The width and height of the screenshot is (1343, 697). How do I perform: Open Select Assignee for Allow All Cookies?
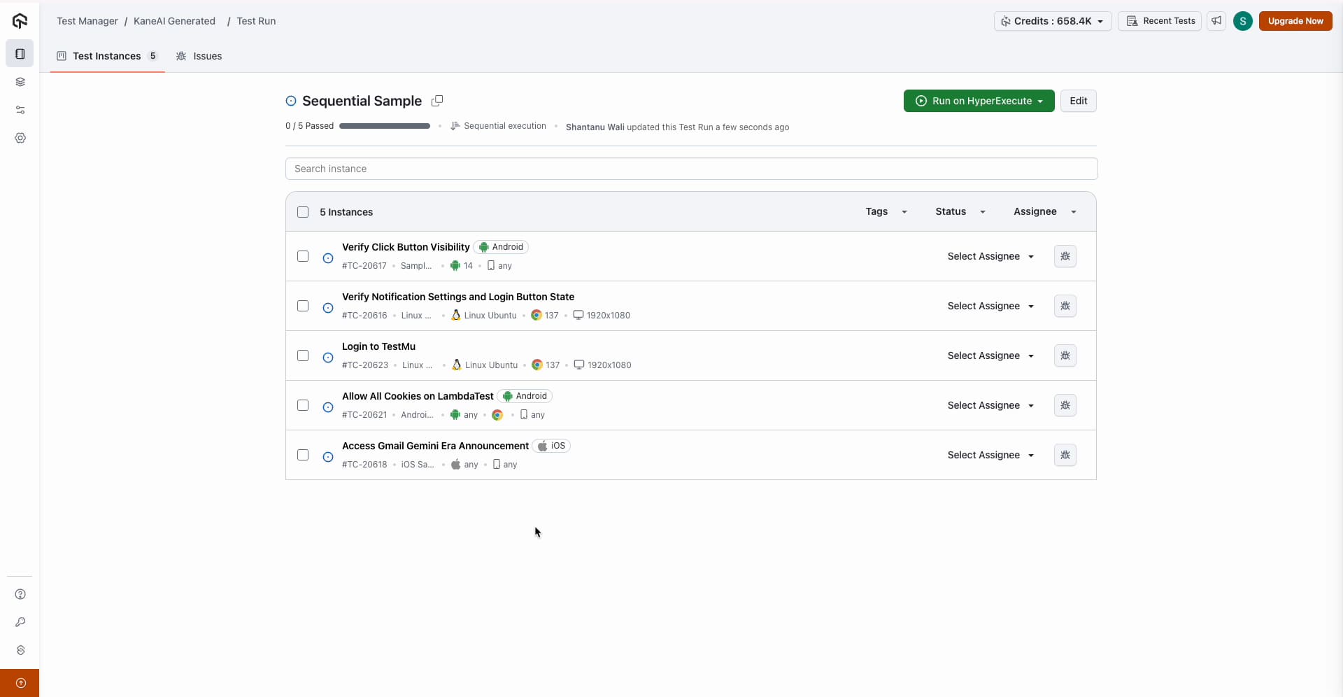pos(990,405)
